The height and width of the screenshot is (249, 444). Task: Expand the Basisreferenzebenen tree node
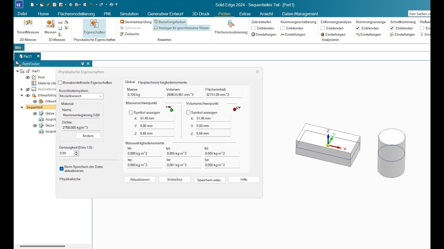click(x=22, y=89)
